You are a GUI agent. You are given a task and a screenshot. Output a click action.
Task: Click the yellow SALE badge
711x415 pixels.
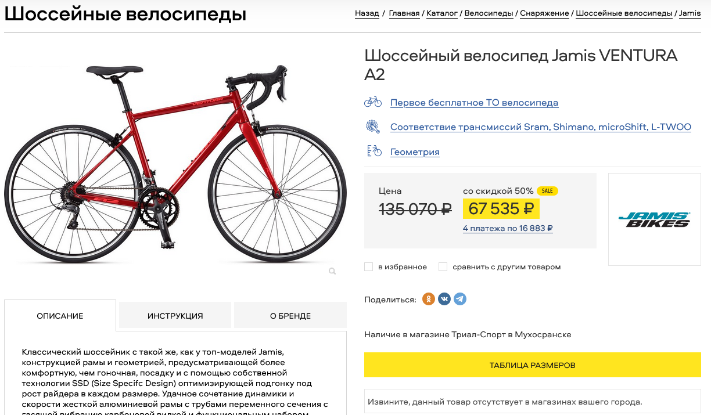(547, 191)
